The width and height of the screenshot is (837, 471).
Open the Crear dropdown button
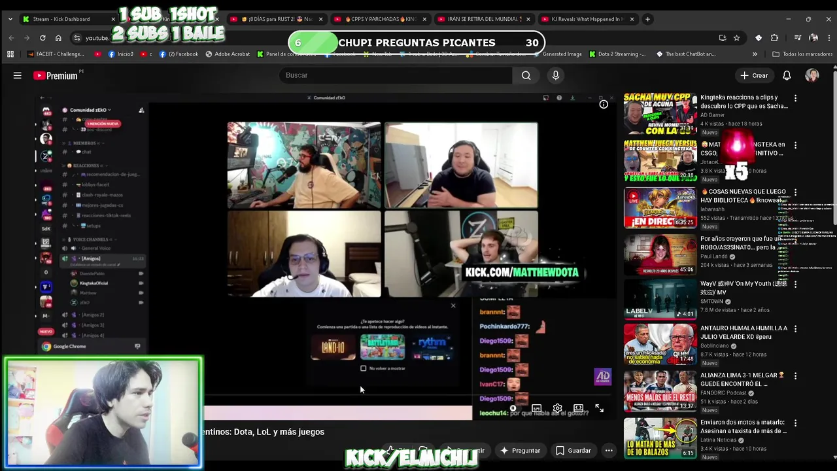pyautogui.click(x=754, y=75)
